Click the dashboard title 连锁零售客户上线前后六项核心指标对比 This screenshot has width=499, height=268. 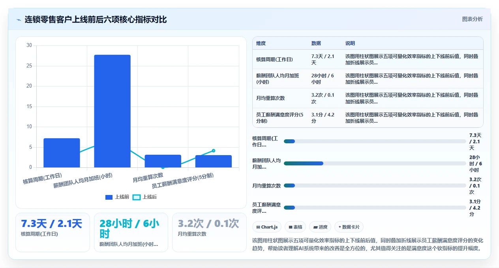click(x=96, y=19)
